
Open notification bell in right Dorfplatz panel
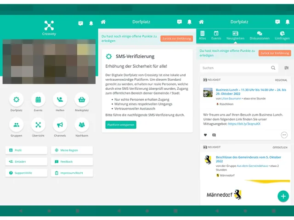(288, 22)
